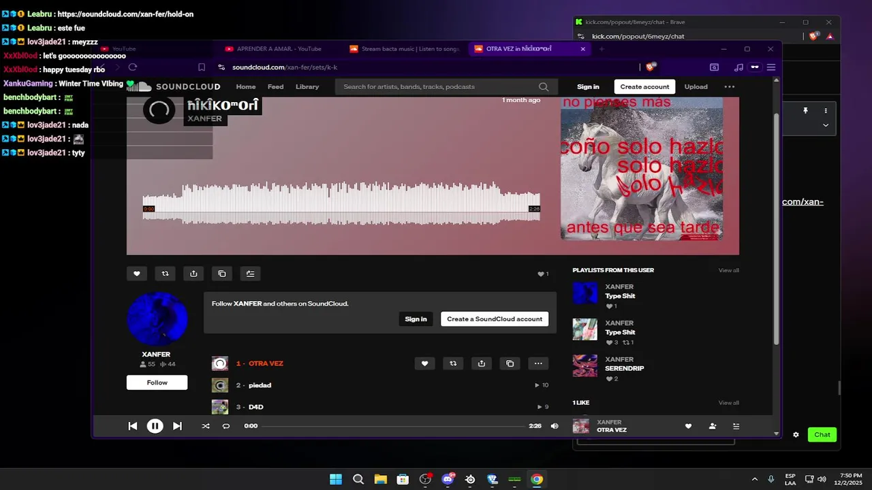Viewport: 872px width, 490px height.
Task: Skip to next track in player bar
Action: [x=177, y=426]
